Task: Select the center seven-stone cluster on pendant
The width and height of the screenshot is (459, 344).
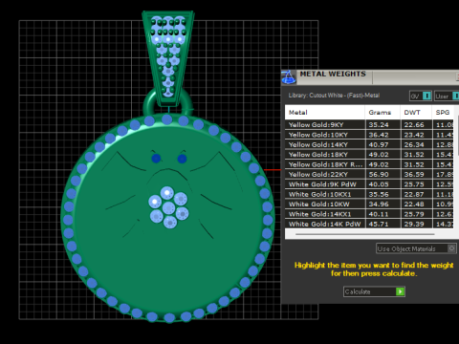Action: [x=168, y=207]
